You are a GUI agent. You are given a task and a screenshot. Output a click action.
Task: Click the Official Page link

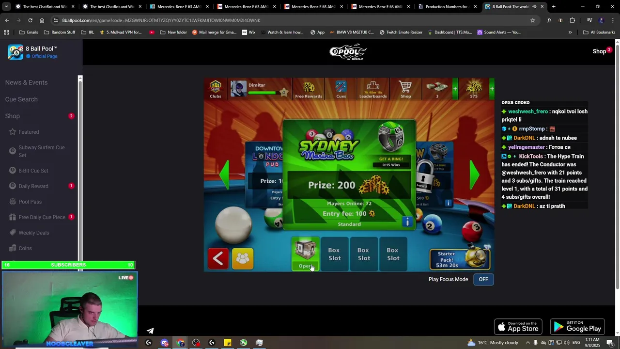point(45,56)
